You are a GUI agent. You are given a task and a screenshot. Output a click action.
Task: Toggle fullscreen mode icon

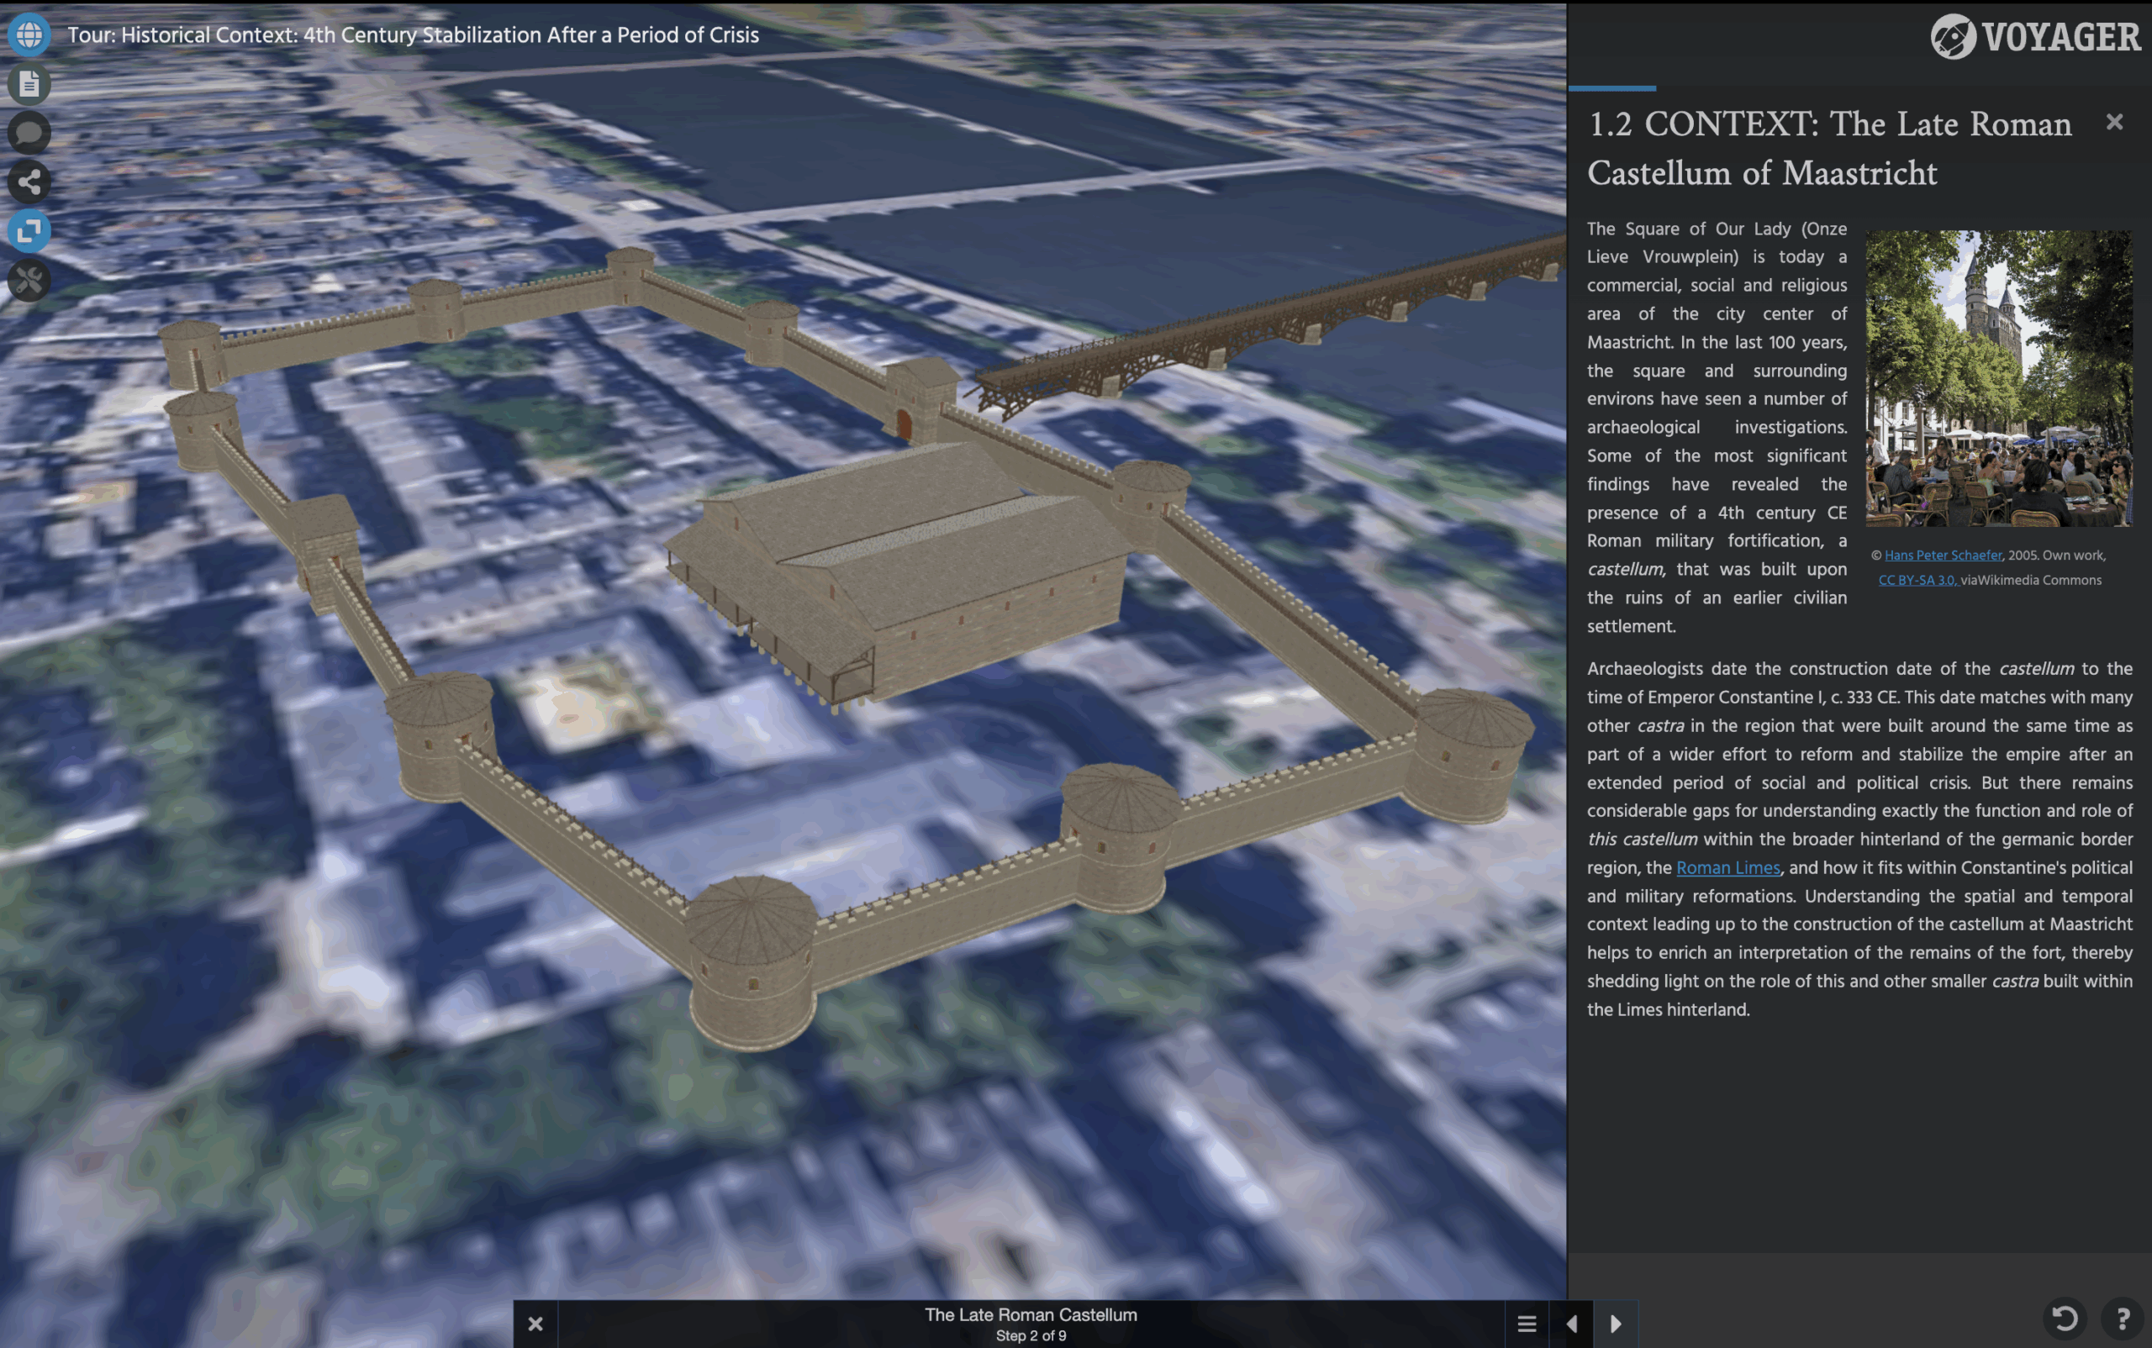29,231
